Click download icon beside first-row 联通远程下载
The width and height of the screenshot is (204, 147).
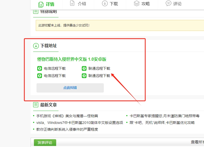tap(84, 69)
